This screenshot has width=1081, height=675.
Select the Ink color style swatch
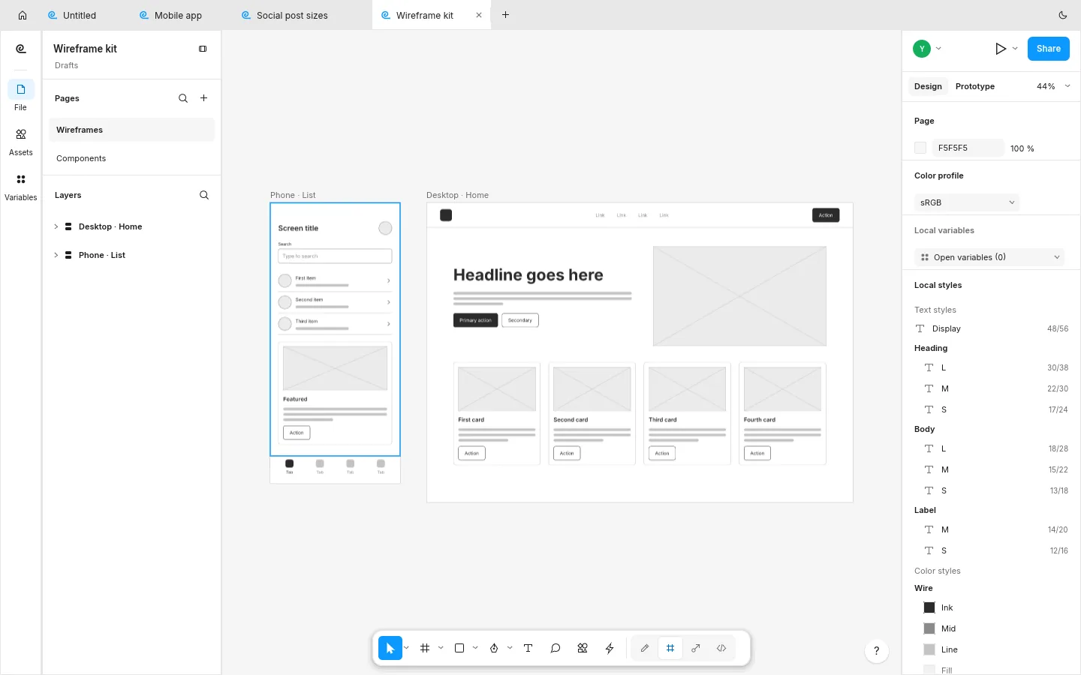tap(929, 607)
